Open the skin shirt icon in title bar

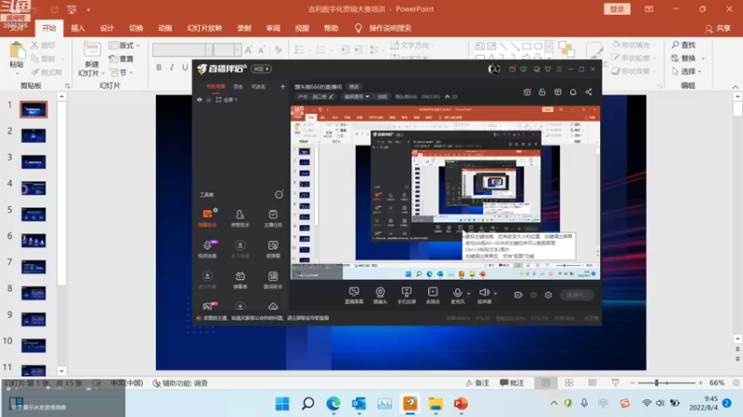(x=548, y=69)
